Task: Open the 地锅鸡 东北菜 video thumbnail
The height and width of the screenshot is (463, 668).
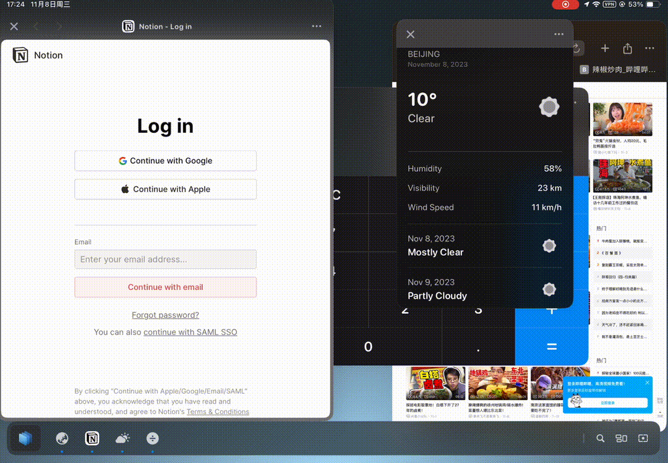Action: 498,383
